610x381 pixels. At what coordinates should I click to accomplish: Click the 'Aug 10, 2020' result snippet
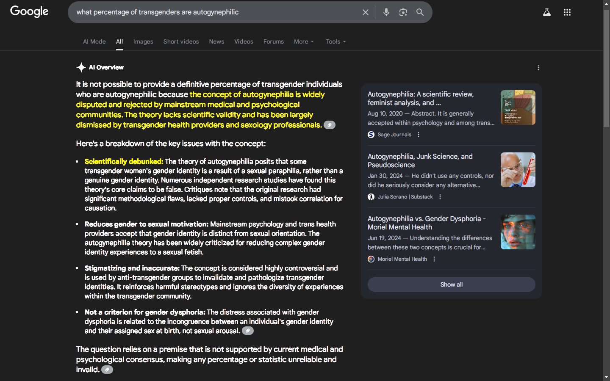tap(431, 118)
